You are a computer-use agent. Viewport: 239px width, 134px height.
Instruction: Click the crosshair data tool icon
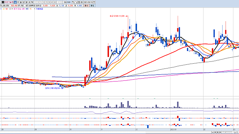coord(76,2)
